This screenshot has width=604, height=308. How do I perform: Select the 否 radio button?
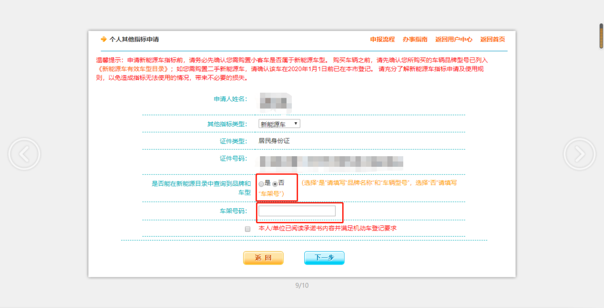[x=275, y=184]
